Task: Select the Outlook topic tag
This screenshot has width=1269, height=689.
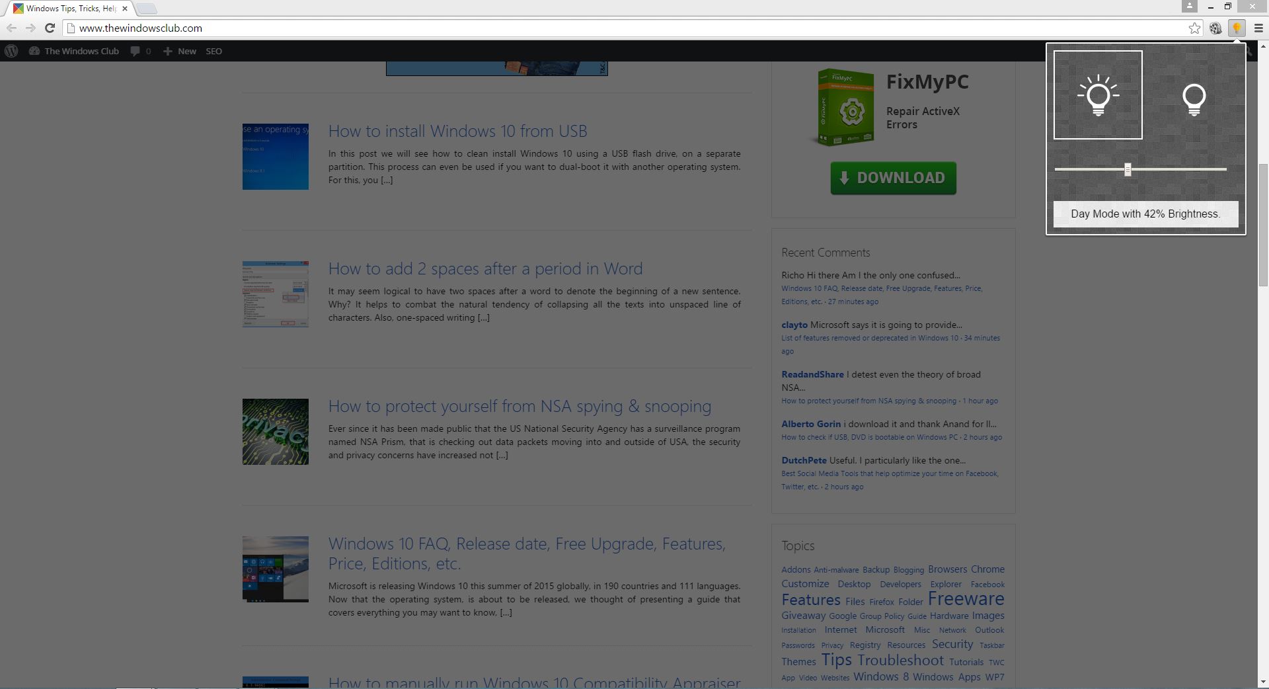Action: tap(989, 630)
